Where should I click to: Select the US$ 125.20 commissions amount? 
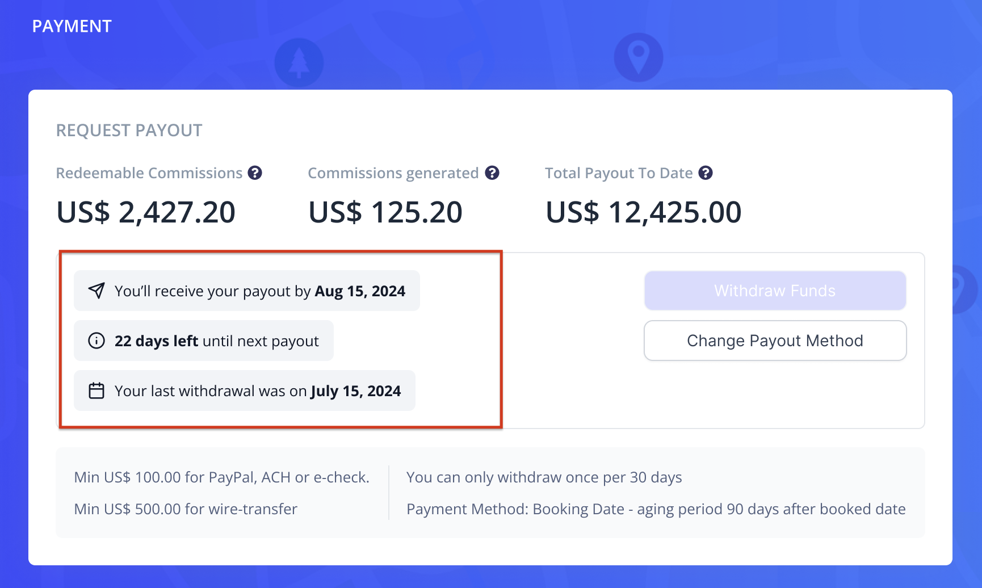(x=385, y=212)
